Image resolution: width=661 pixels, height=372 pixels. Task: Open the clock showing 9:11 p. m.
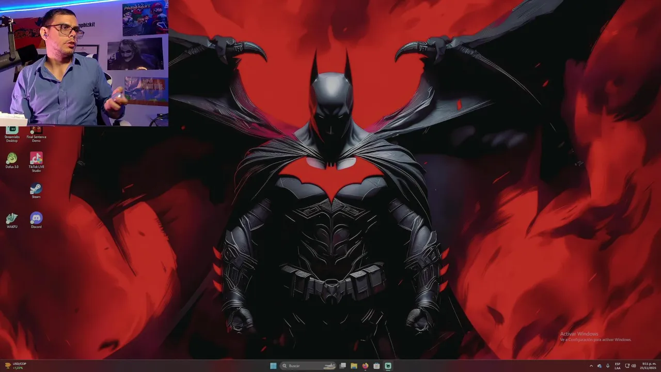click(648, 366)
